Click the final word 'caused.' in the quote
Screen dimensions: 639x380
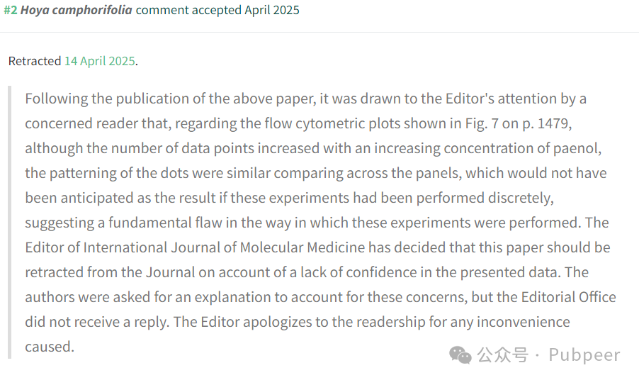click(50, 347)
